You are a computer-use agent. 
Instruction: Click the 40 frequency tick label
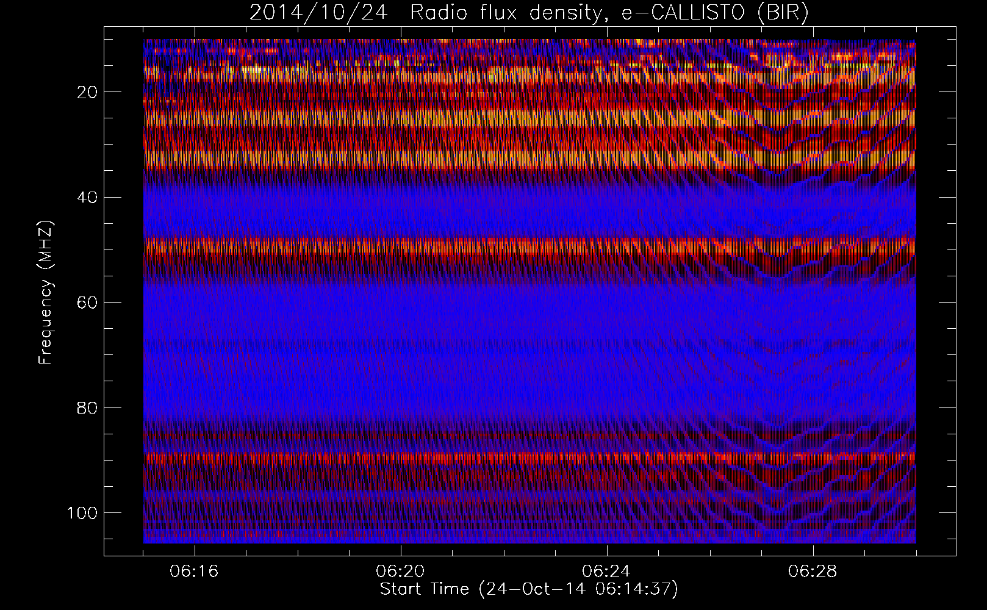click(x=87, y=198)
